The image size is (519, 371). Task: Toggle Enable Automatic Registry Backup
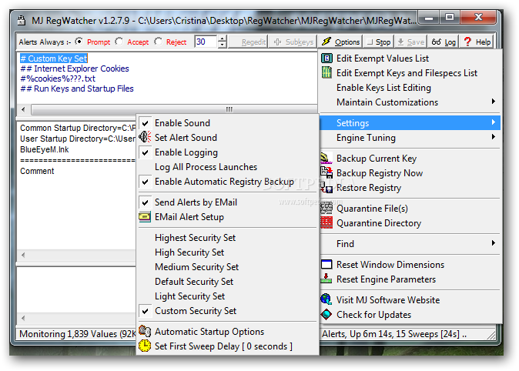tap(228, 182)
